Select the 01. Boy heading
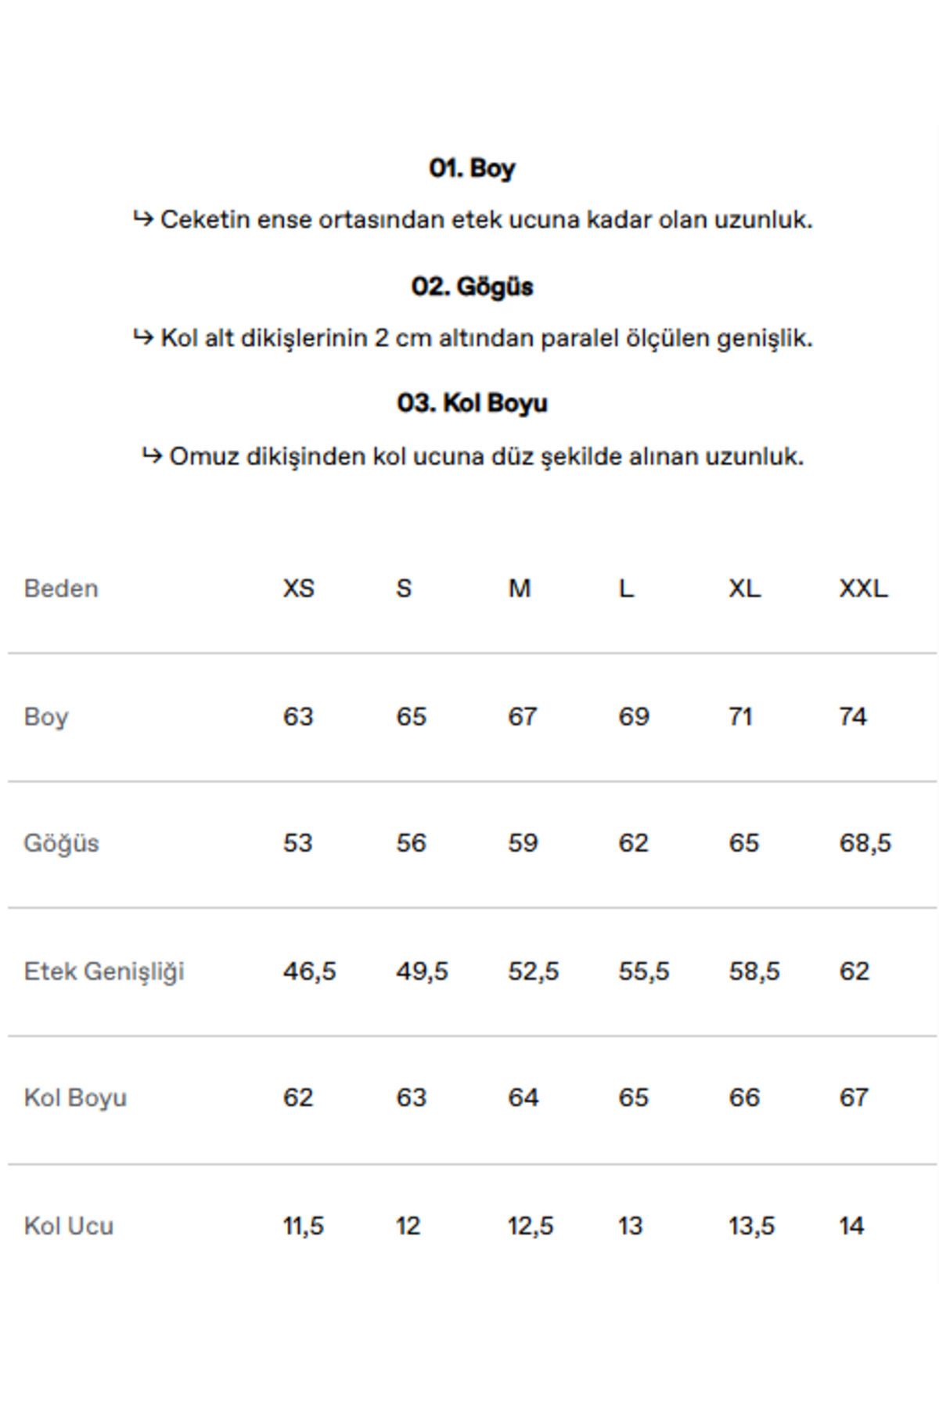Screen dimensions: 939x1409 472,168
